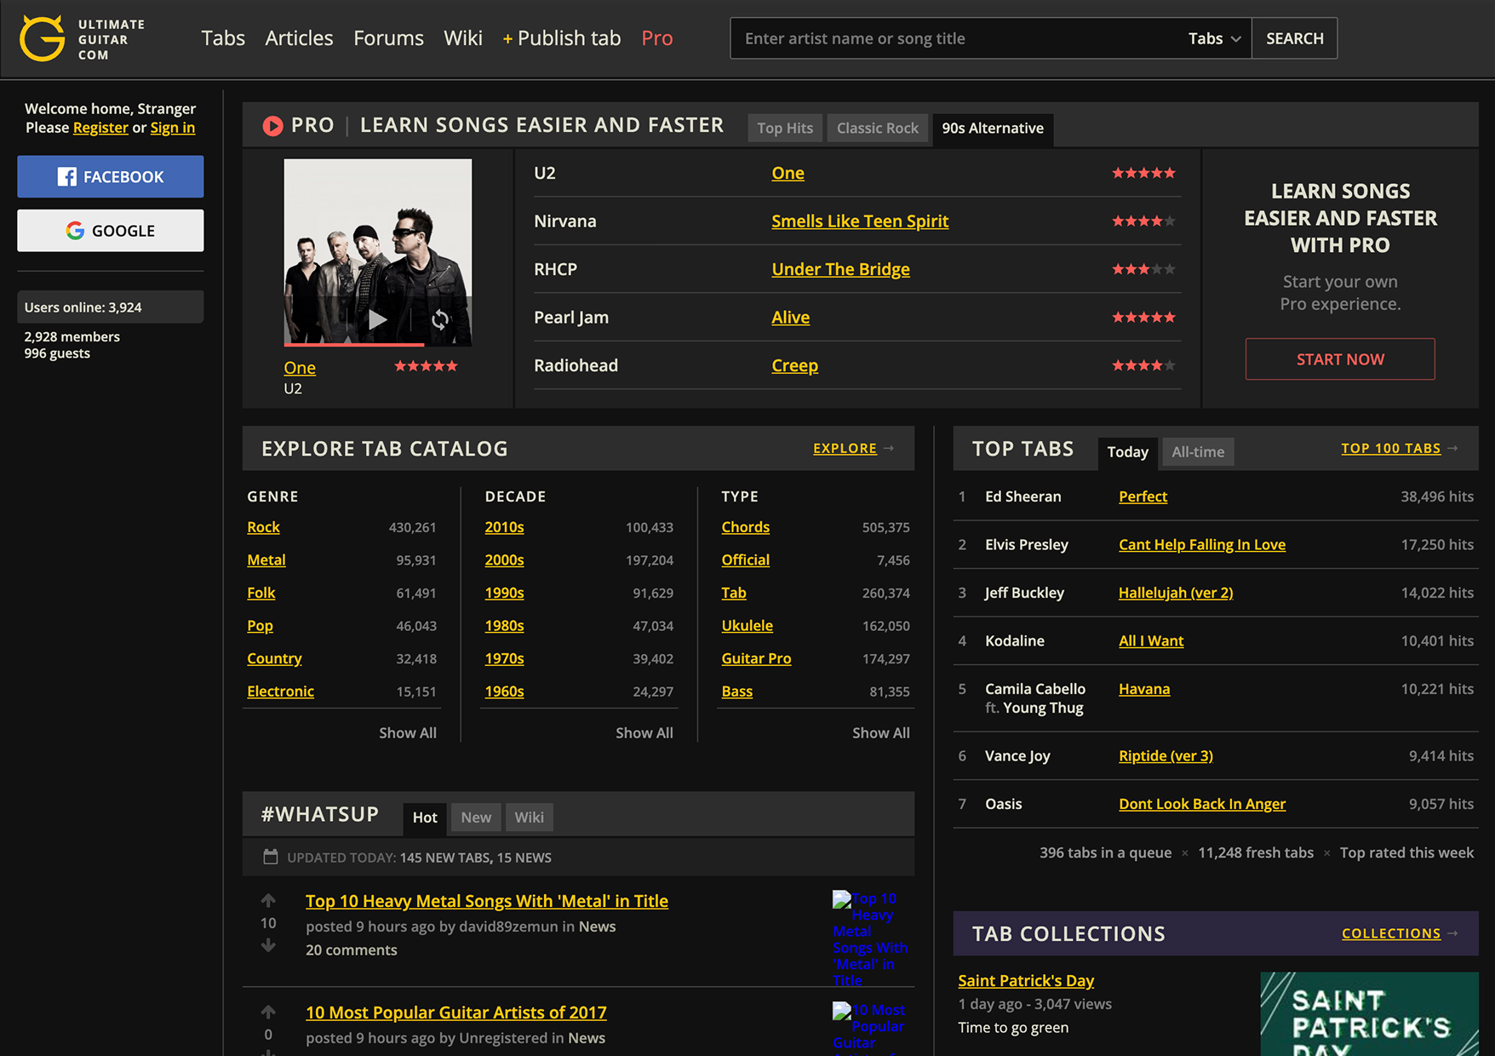Switch Top Tabs to All-time

point(1198,452)
